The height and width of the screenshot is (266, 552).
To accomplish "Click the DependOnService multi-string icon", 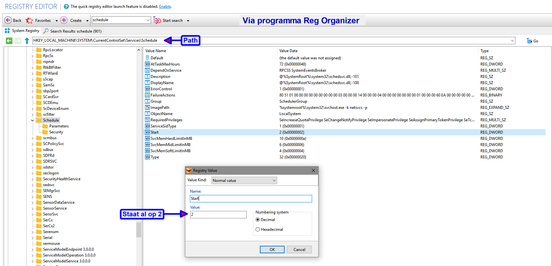I will 147,70.
